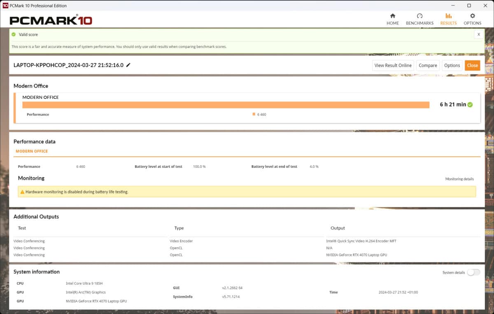Open the result Options button
494x314 pixels.
tap(452, 66)
